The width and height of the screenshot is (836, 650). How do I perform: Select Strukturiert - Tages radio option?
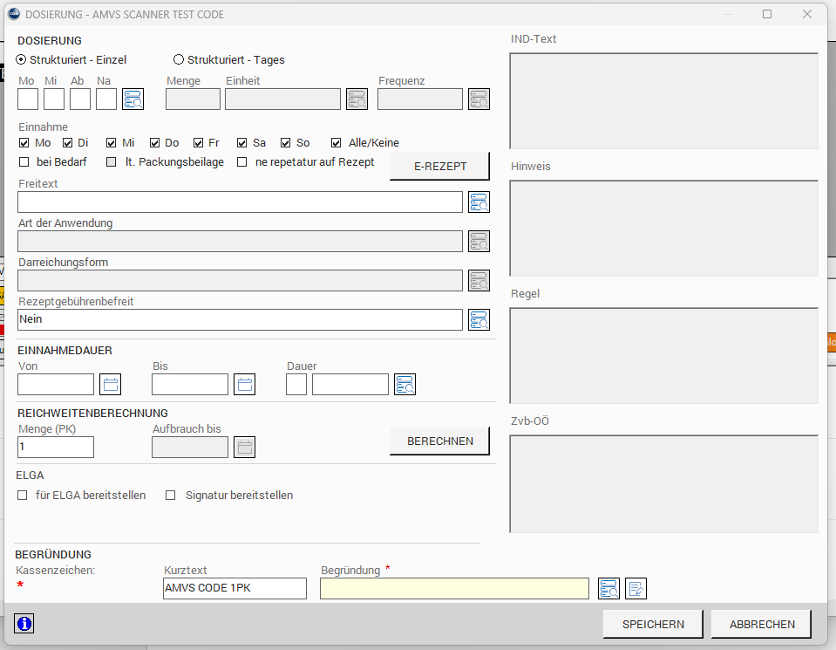(x=179, y=60)
